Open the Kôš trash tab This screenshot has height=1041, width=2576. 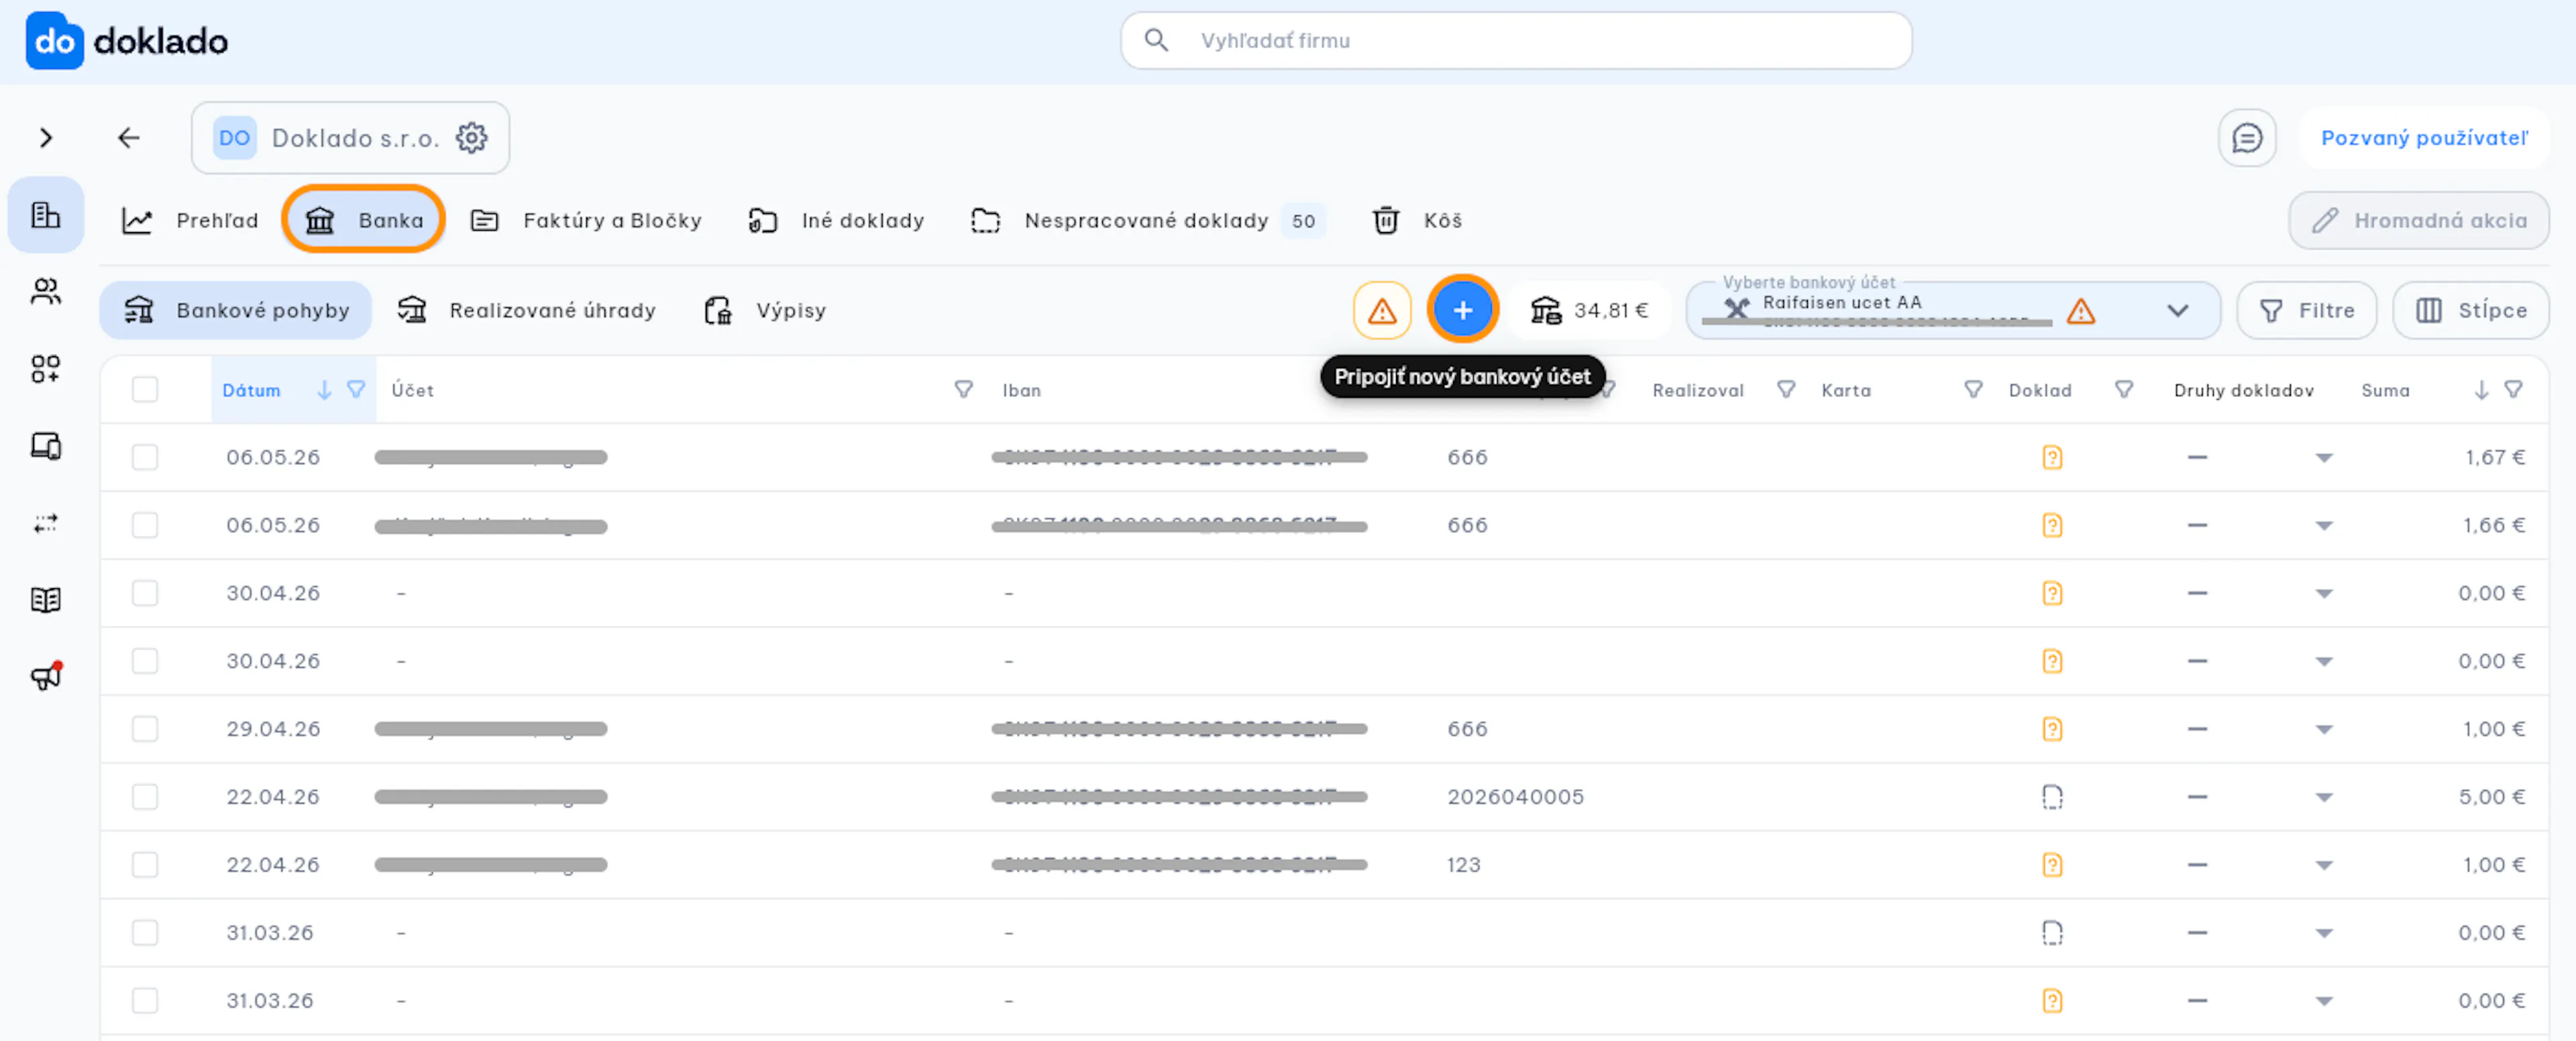[1417, 221]
